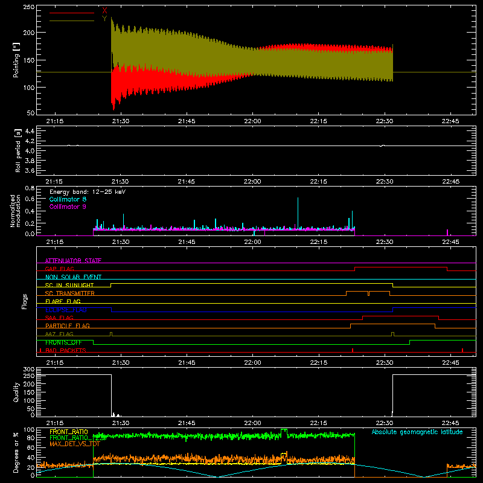Click the PARTICLE_FLAG label
The height and width of the screenshot is (483, 483).
click(68, 325)
